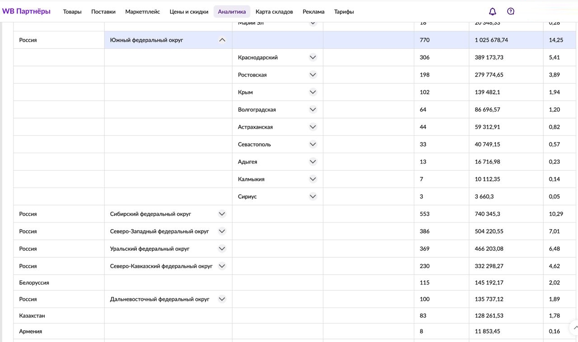Expand Северо-Западный федеральный округ row
Viewport: 578px width, 342px height.
222,231
